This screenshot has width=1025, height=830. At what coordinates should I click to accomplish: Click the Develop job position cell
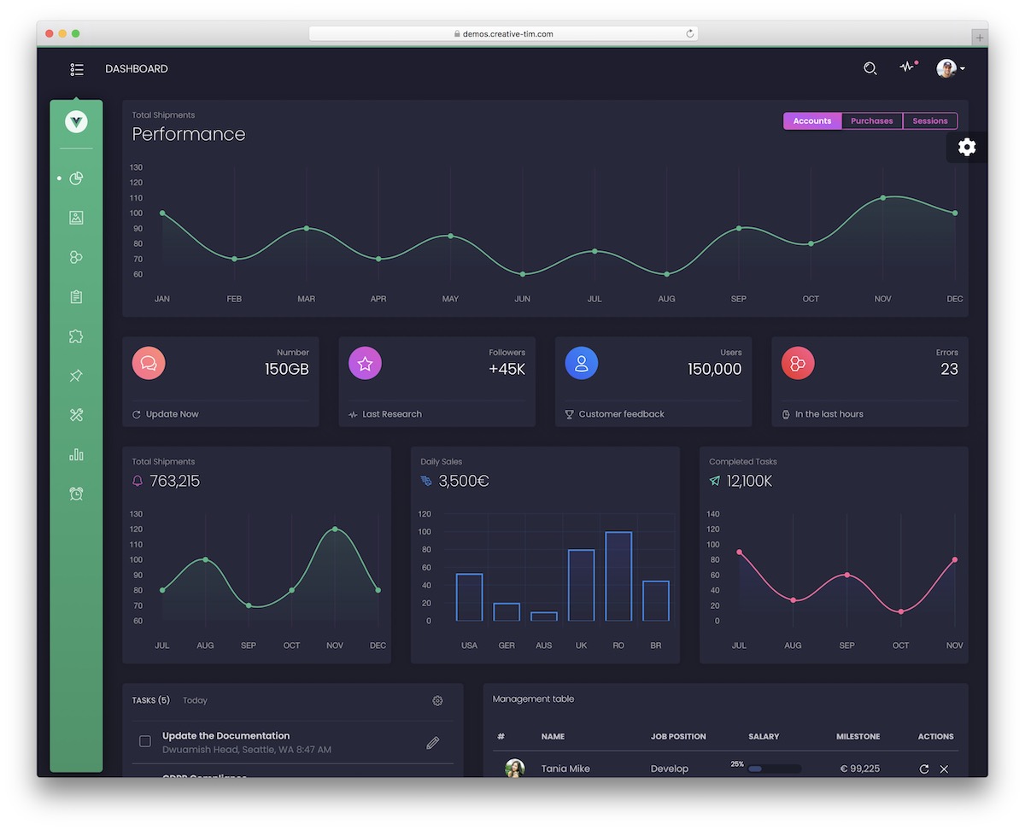670,769
